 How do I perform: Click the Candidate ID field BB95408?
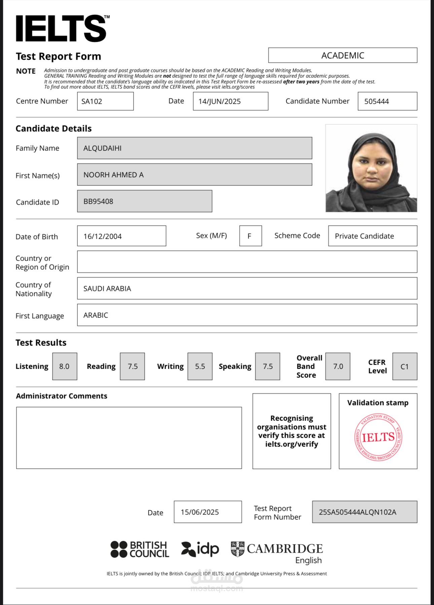click(144, 201)
